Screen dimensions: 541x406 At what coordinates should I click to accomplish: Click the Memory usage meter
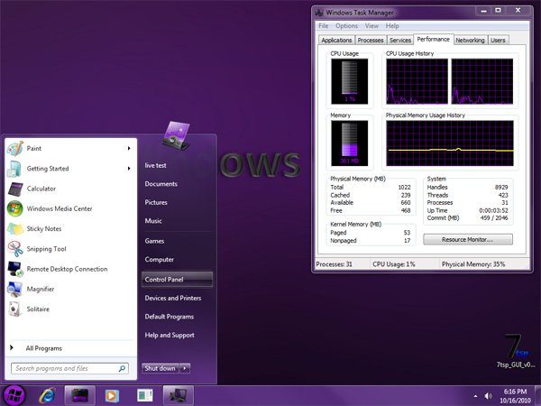pos(350,143)
